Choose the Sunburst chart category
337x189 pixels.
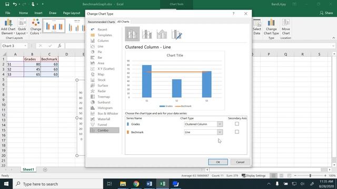(104, 102)
